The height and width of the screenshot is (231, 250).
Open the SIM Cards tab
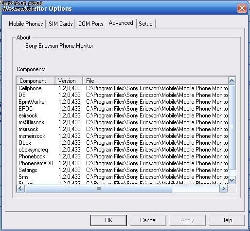point(60,24)
